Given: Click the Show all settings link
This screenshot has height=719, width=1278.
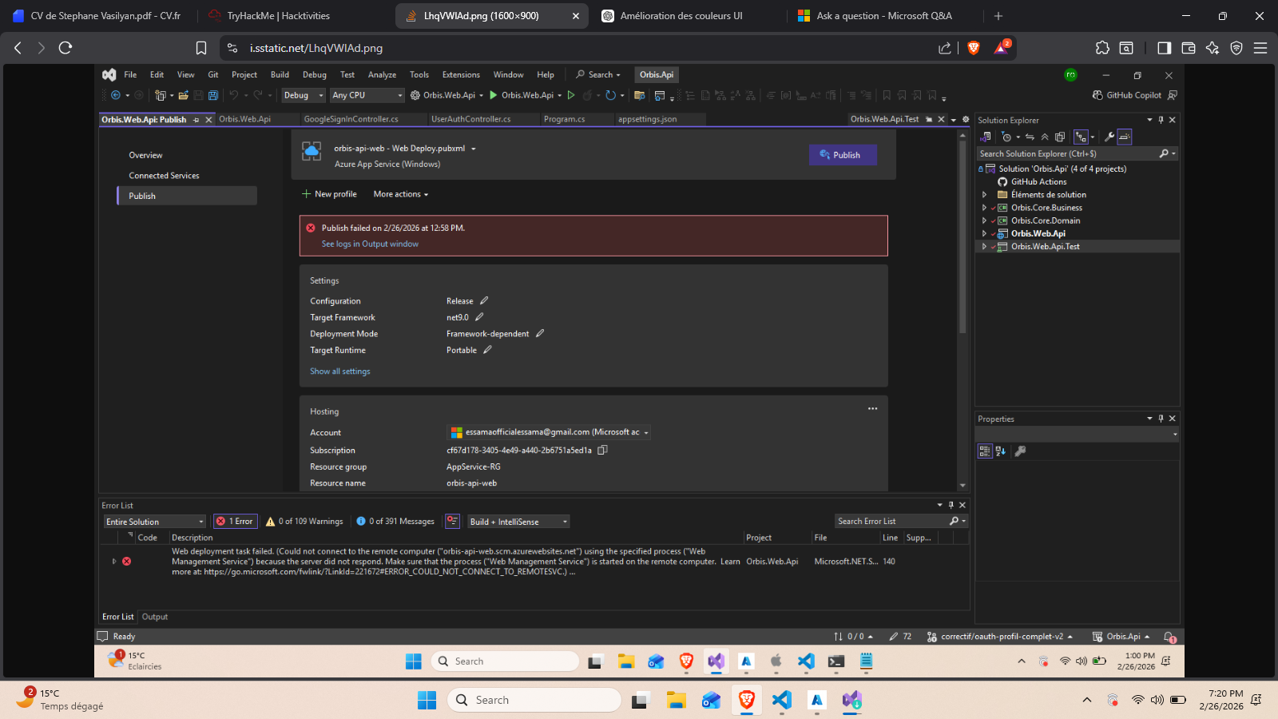Looking at the screenshot, I should coord(340,371).
